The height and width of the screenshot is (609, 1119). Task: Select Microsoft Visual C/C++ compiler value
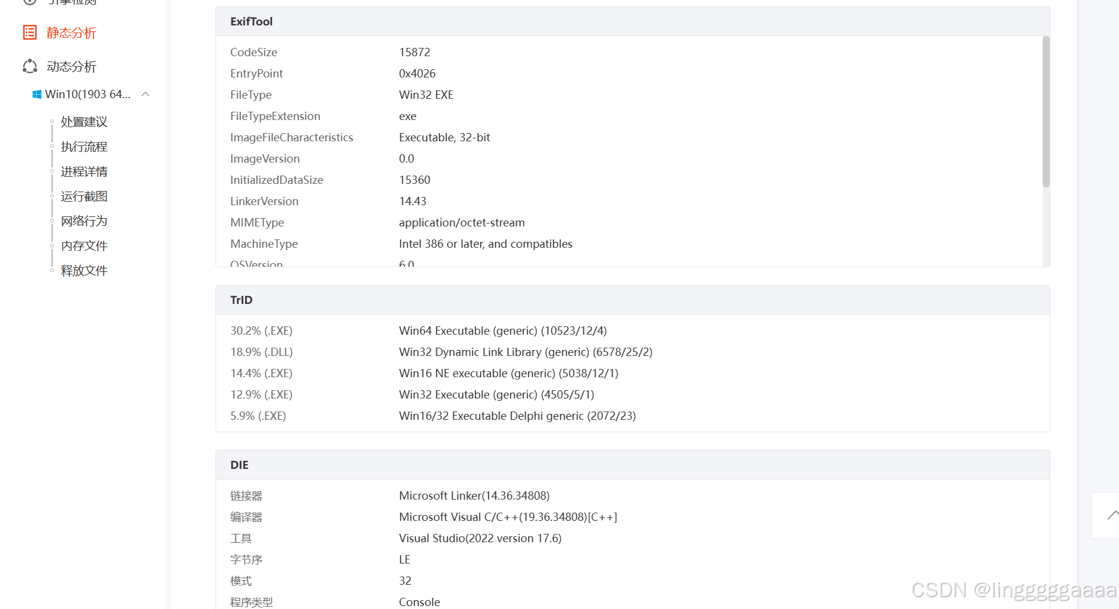(508, 517)
